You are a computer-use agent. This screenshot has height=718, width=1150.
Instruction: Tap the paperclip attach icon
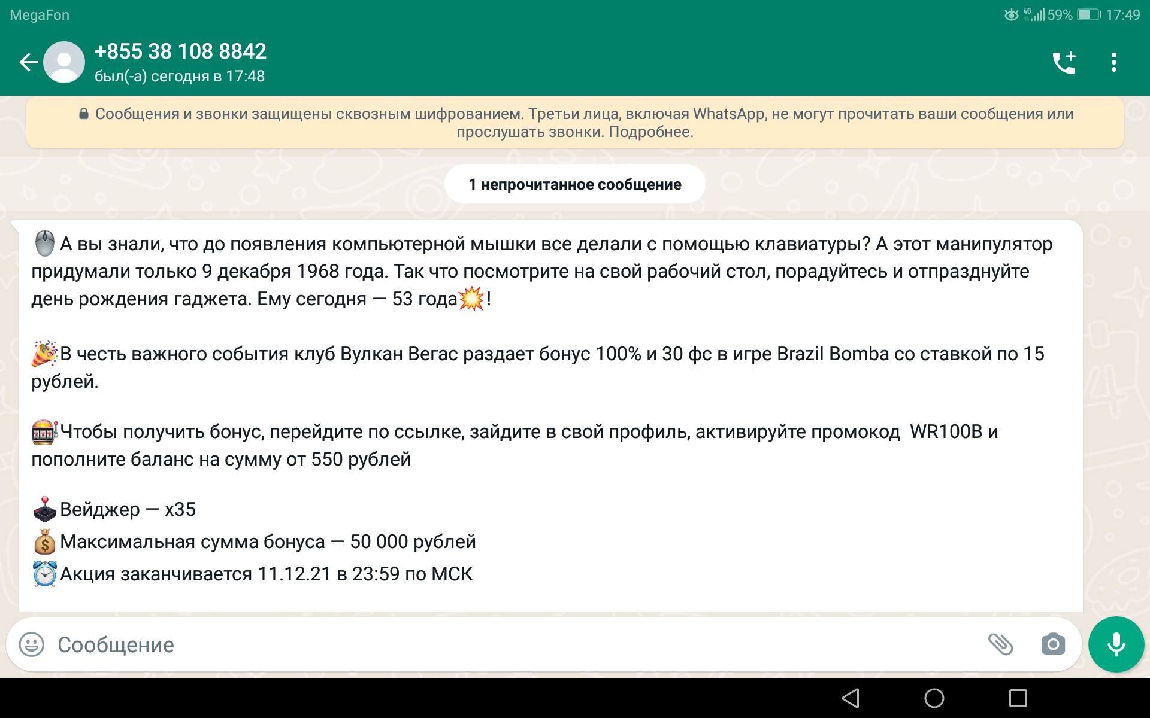coord(1000,644)
